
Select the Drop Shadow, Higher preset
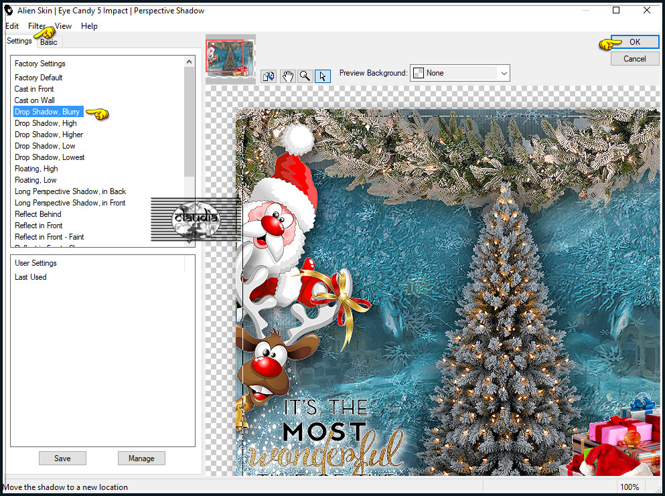pos(49,135)
